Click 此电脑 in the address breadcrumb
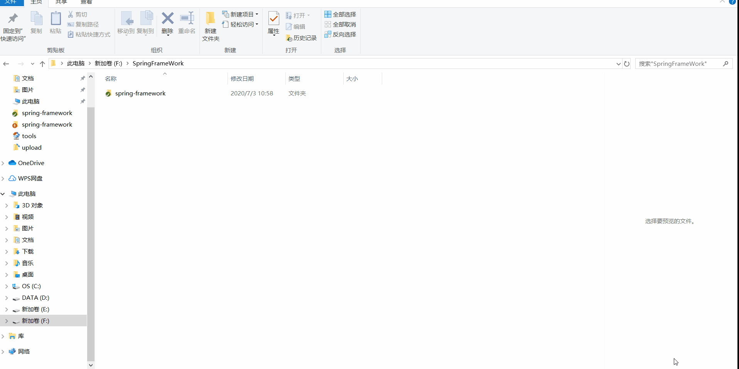 click(x=76, y=63)
